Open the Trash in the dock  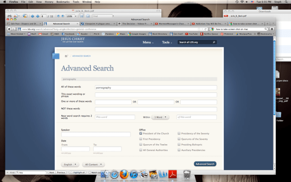point(186,174)
